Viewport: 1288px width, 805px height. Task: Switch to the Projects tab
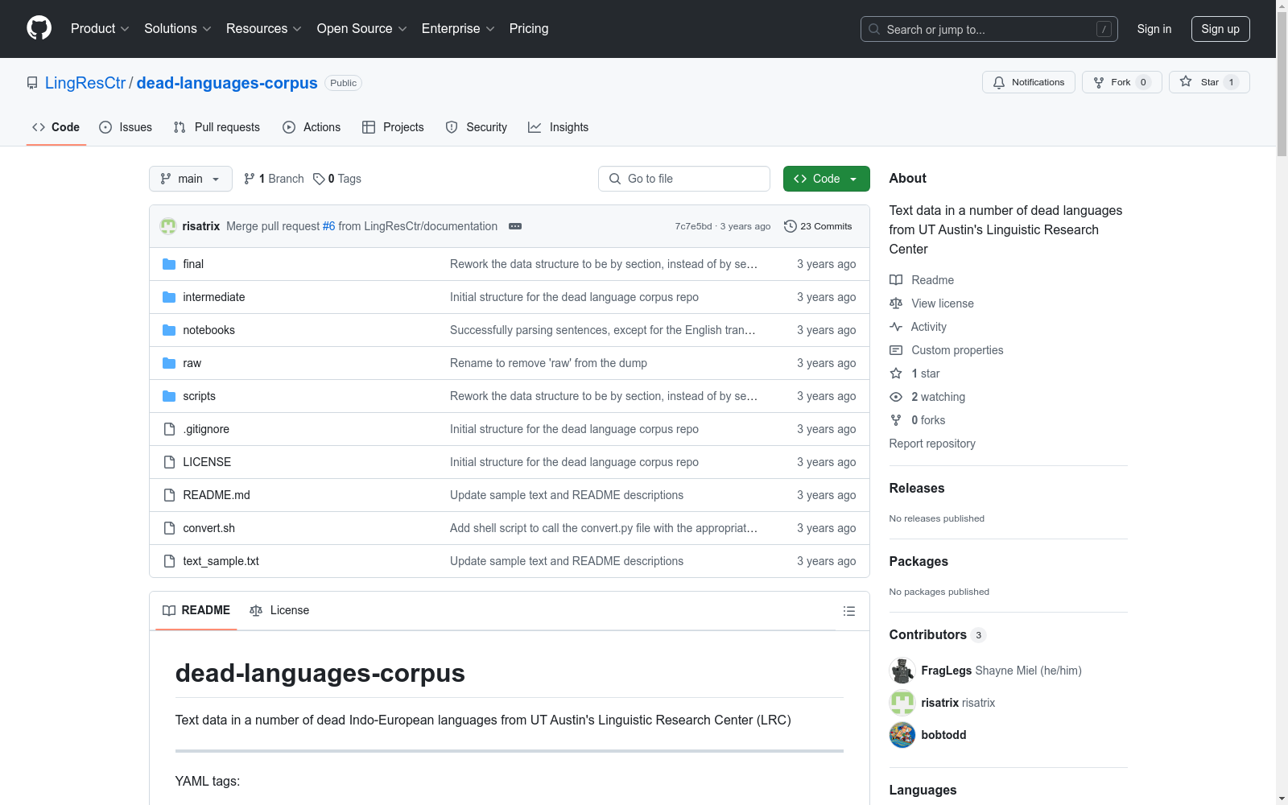pyautogui.click(x=393, y=127)
